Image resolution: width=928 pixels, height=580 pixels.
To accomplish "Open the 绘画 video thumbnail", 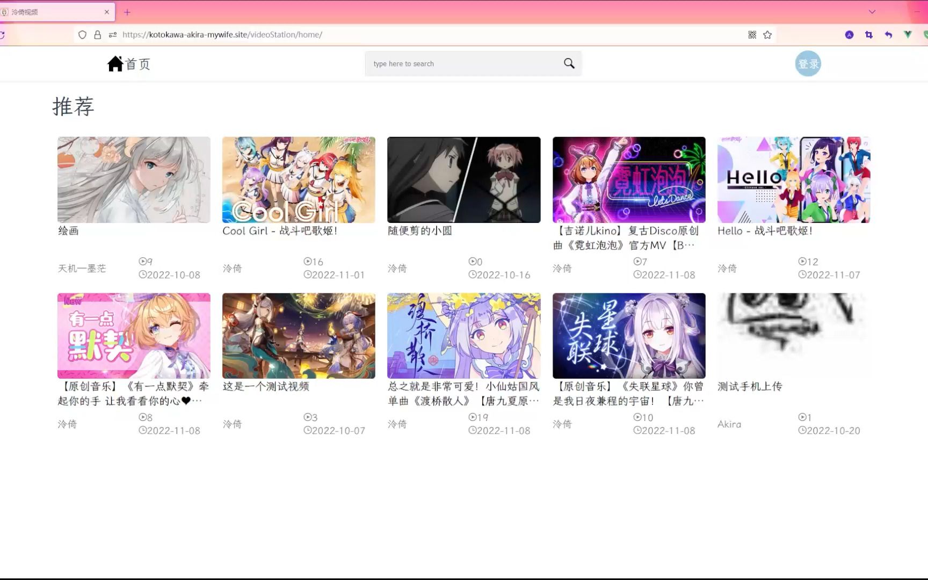I will [x=134, y=180].
